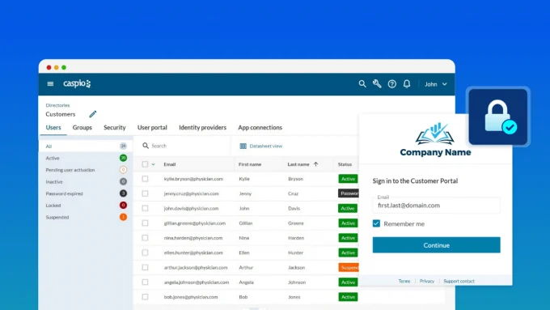This screenshot has width=550, height=310.
Task: Open the Security tab
Action: [114, 127]
